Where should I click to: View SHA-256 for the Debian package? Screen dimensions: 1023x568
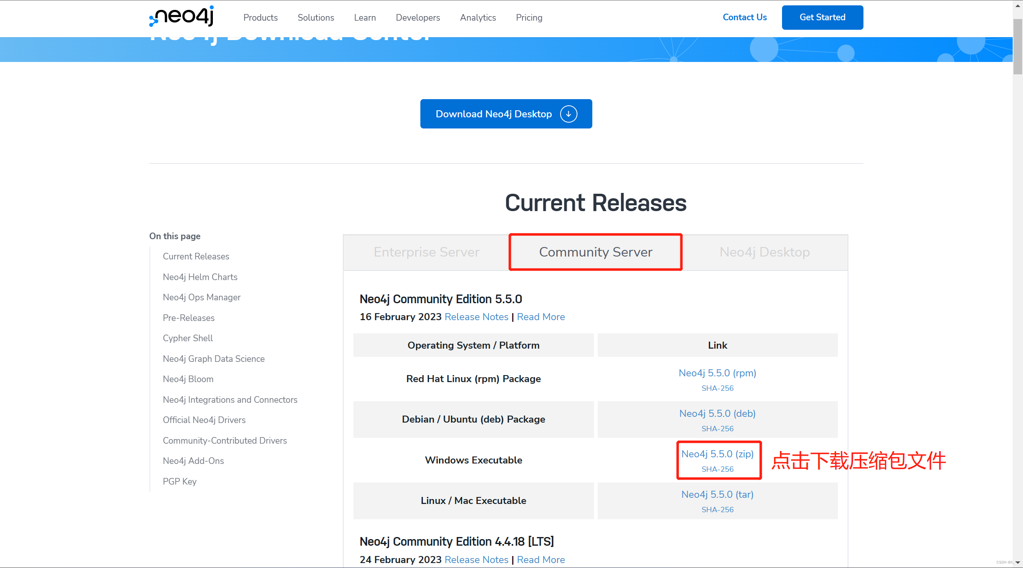(717, 429)
